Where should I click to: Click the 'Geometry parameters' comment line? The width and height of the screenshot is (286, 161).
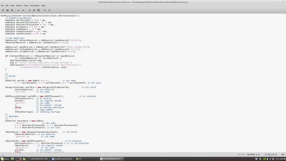[x=18, y=18]
